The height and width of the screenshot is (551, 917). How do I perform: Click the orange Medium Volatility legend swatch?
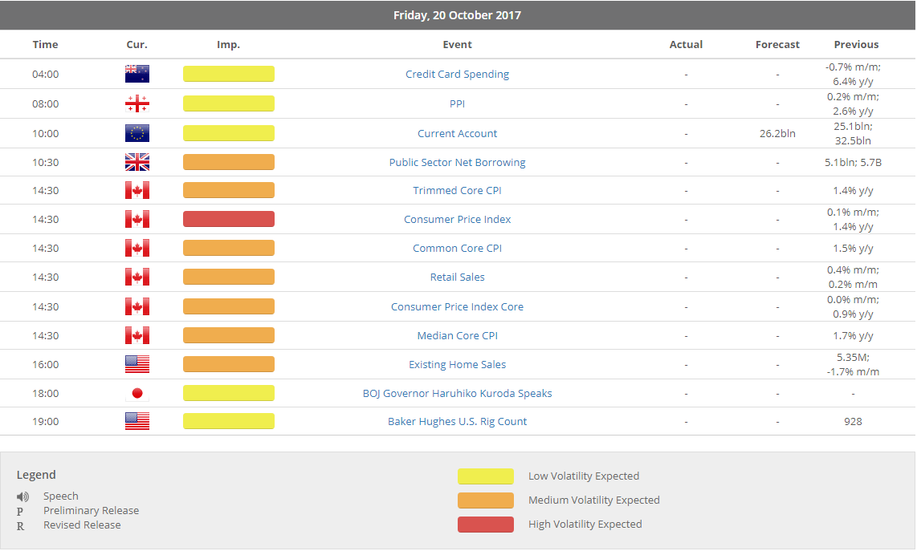485,500
